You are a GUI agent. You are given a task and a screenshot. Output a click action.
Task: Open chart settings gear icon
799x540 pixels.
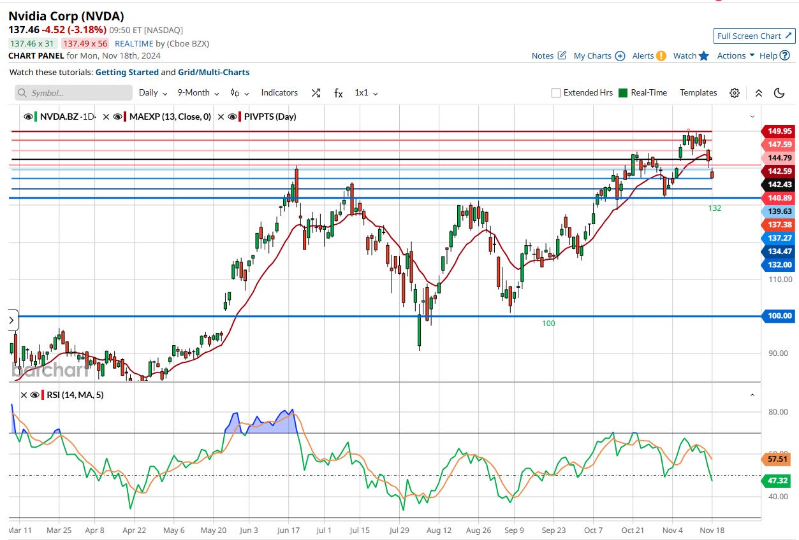point(735,92)
